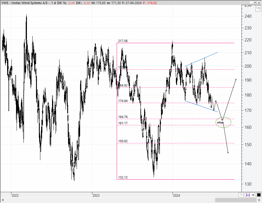Click the horizontal scrollbar left arrow

tap(3, 200)
